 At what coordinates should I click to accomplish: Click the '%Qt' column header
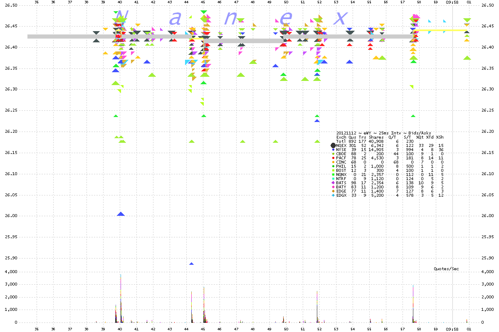[419, 137]
